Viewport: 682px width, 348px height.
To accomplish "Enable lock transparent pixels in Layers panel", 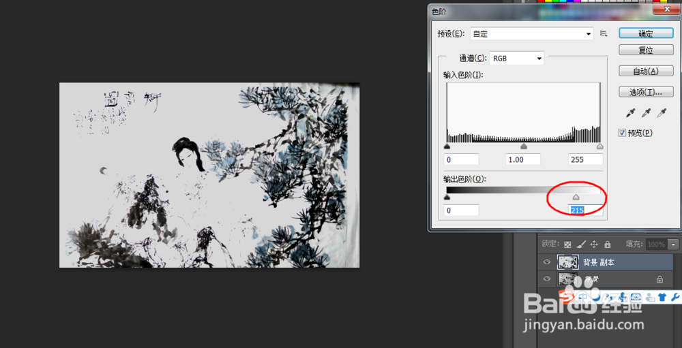I will pos(567,244).
